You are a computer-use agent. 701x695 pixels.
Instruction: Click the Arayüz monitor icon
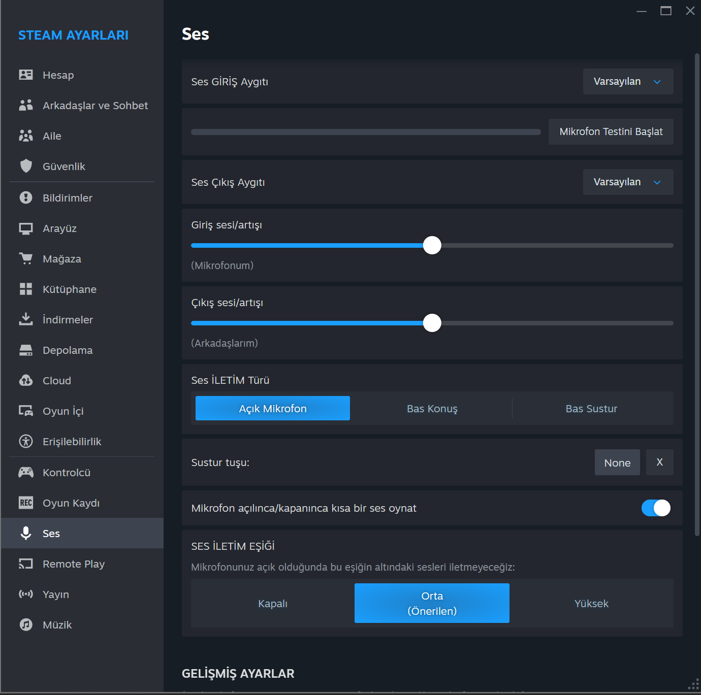pos(26,228)
